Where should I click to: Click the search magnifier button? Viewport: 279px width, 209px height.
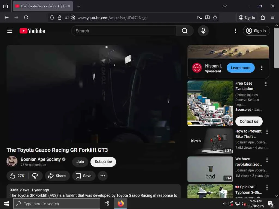[x=184, y=31]
